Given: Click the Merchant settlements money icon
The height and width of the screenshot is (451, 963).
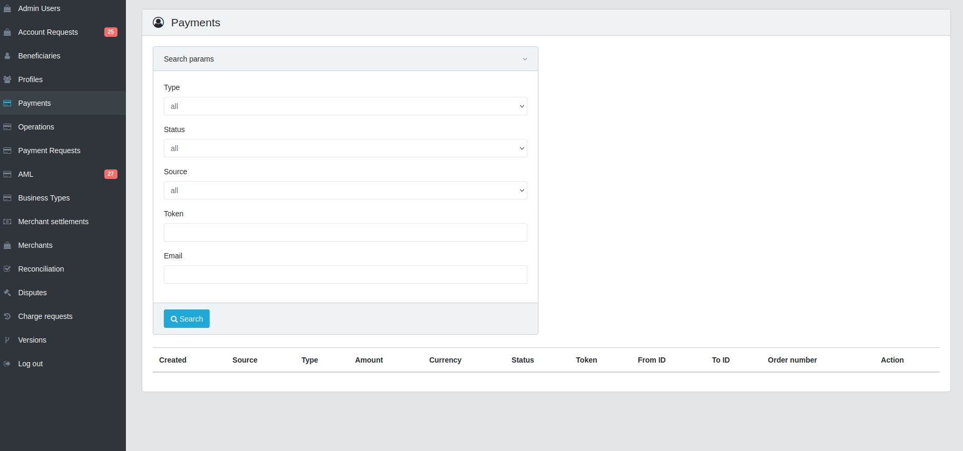Looking at the screenshot, I should pyautogui.click(x=7, y=222).
